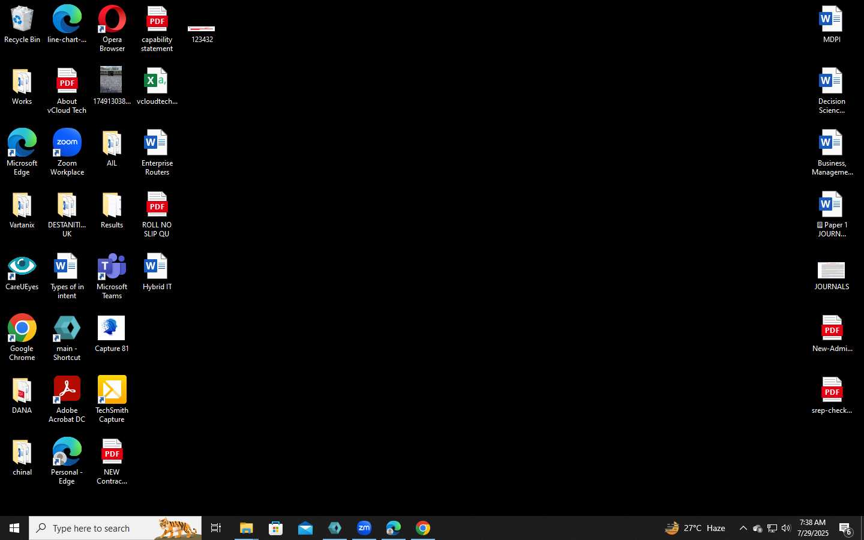Open Microsoft Store from the taskbar
The height and width of the screenshot is (540, 864).
pos(276,528)
